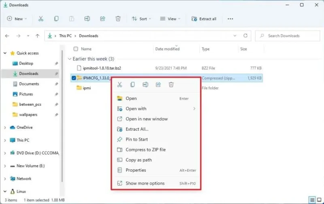The width and height of the screenshot is (324, 204).
Task: Collapse the Quick access tree node
Action: pos(5,53)
